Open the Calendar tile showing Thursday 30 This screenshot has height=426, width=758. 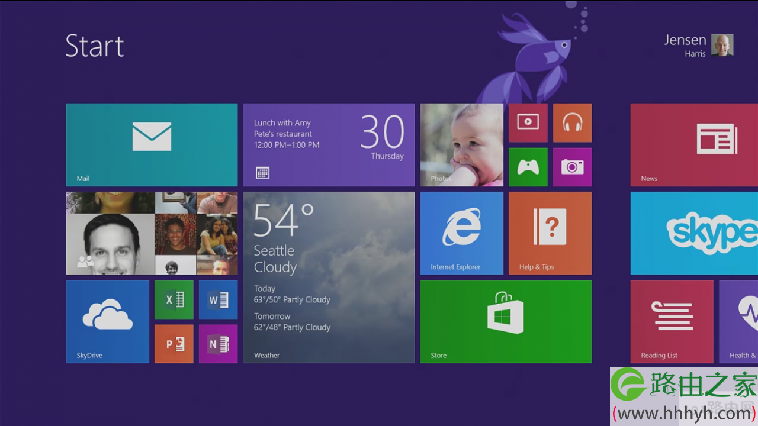click(x=329, y=145)
